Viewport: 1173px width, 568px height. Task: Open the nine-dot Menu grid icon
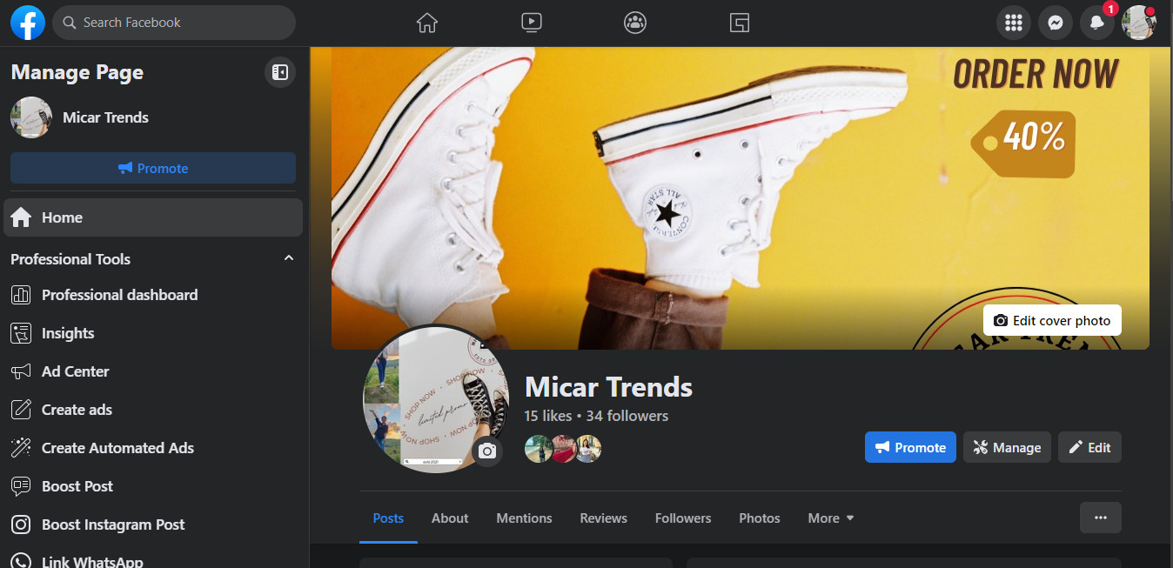click(1014, 23)
